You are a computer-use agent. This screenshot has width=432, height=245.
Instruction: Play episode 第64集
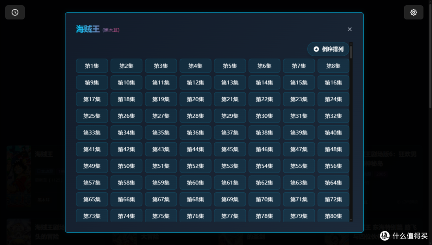coord(333,183)
